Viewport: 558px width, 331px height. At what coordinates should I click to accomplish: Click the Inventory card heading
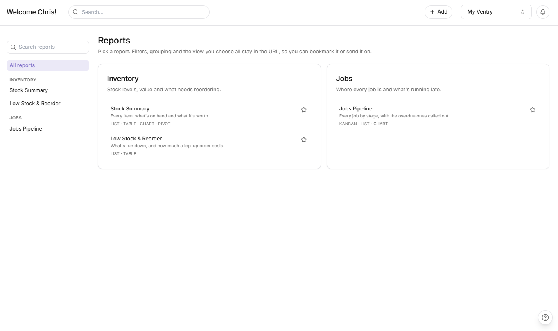123,79
